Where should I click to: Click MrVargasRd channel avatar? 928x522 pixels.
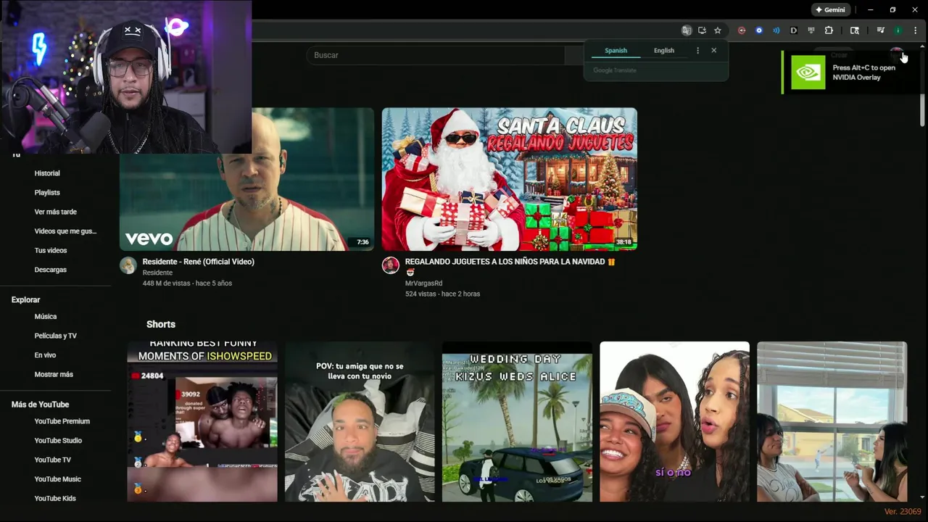tap(390, 265)
